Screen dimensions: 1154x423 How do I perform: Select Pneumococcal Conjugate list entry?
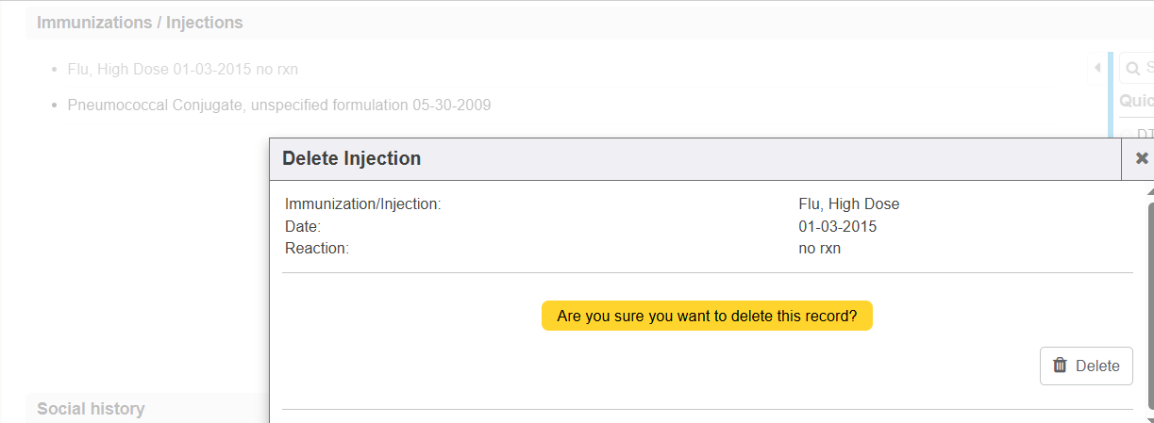click(x=278, y=105)
